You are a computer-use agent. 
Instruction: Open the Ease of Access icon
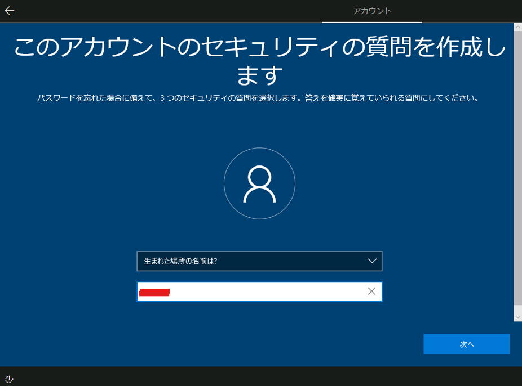tap(9, 379)
